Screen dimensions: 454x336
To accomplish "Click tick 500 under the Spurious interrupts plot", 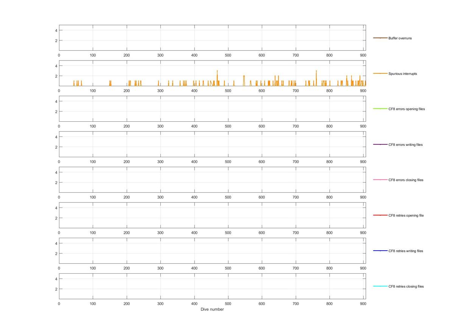I will tap(228, 91).
